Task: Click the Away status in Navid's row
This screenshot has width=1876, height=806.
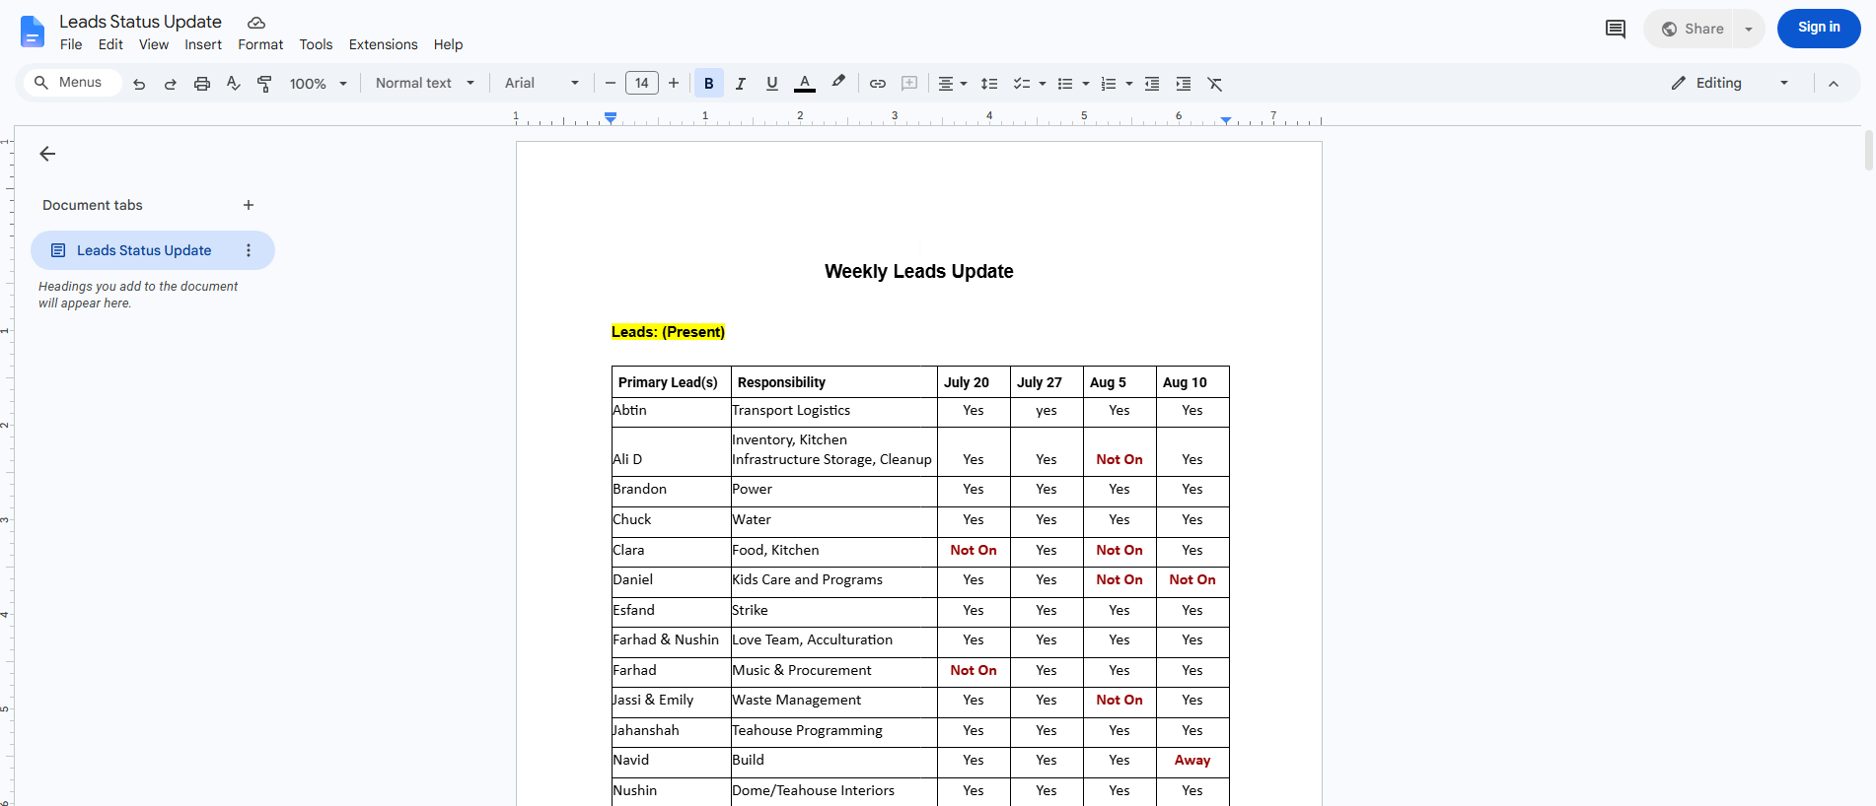Action: click(1192, 760)
